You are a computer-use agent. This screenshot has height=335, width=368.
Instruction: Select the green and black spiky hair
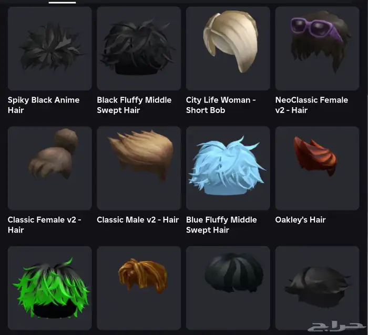[x=50, y=288]
